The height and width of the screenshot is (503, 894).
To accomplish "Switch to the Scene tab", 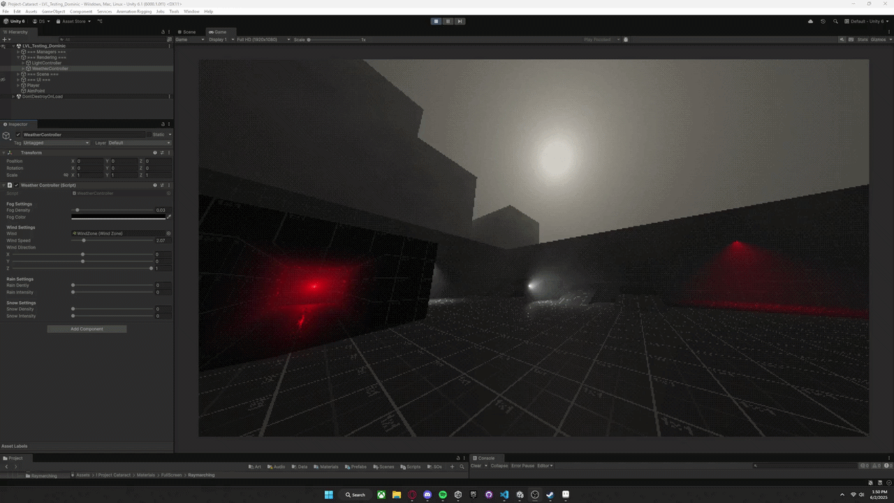I will coord(186,32).
